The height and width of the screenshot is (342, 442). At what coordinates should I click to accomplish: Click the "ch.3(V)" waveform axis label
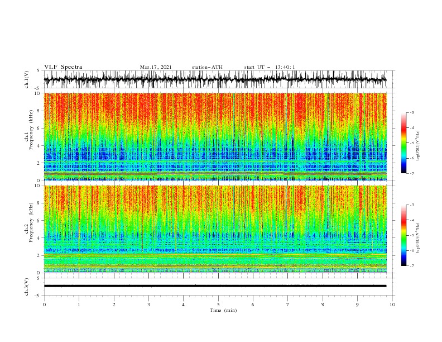27,287
